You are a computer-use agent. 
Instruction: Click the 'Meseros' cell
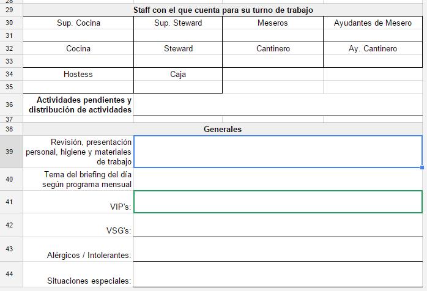(273, 23)
